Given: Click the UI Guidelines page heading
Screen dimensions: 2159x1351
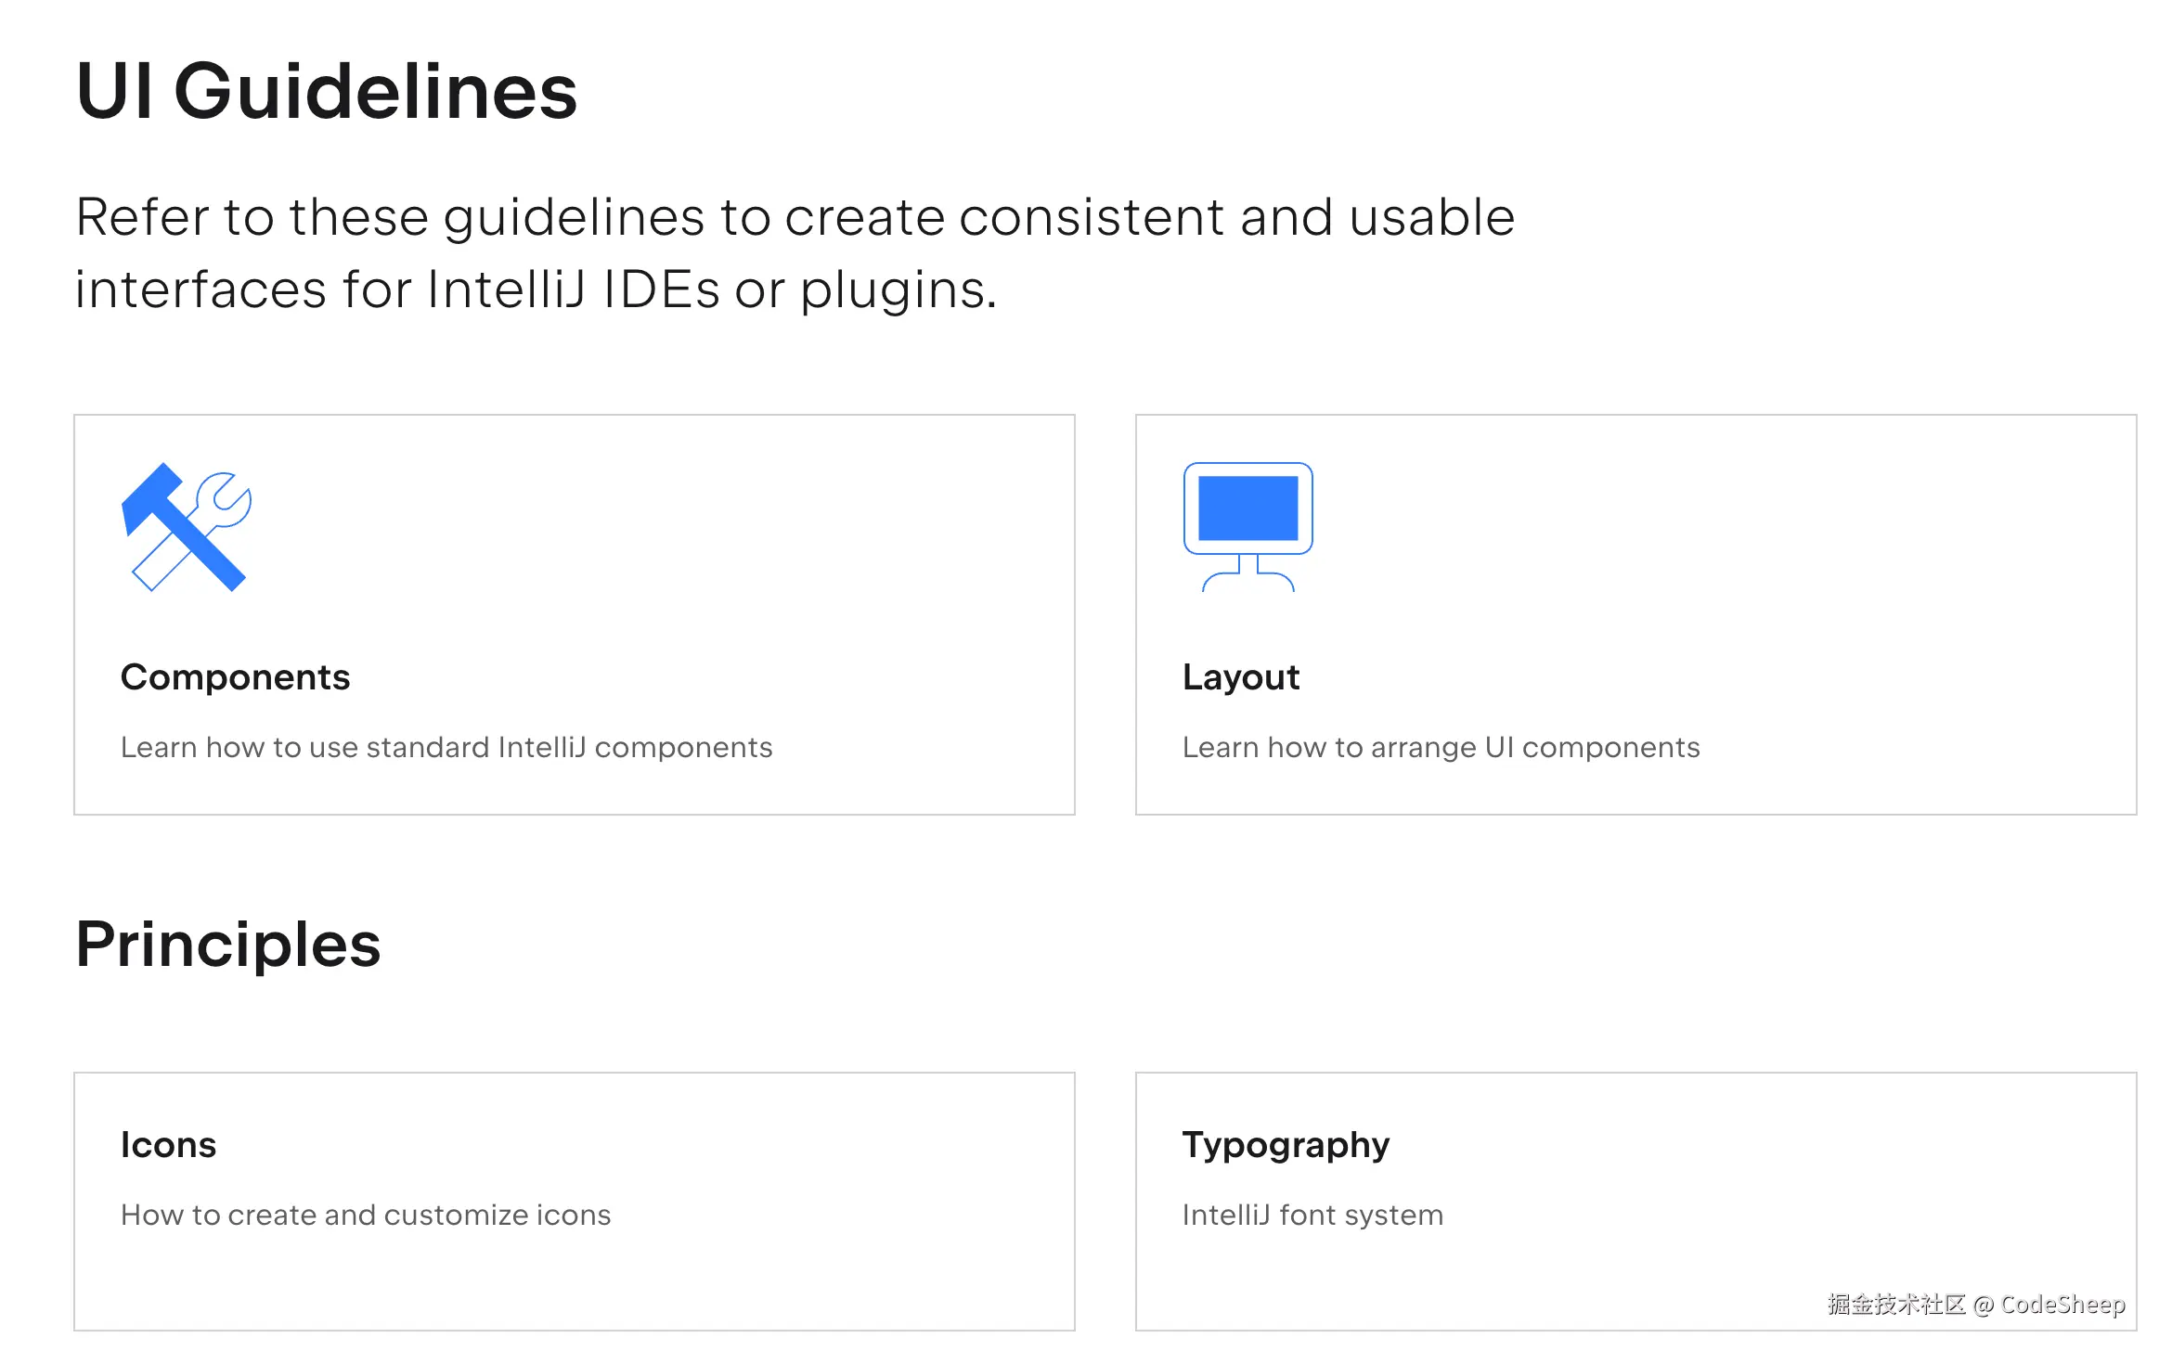Looking at the screenshot, I should tap(327, 91).
